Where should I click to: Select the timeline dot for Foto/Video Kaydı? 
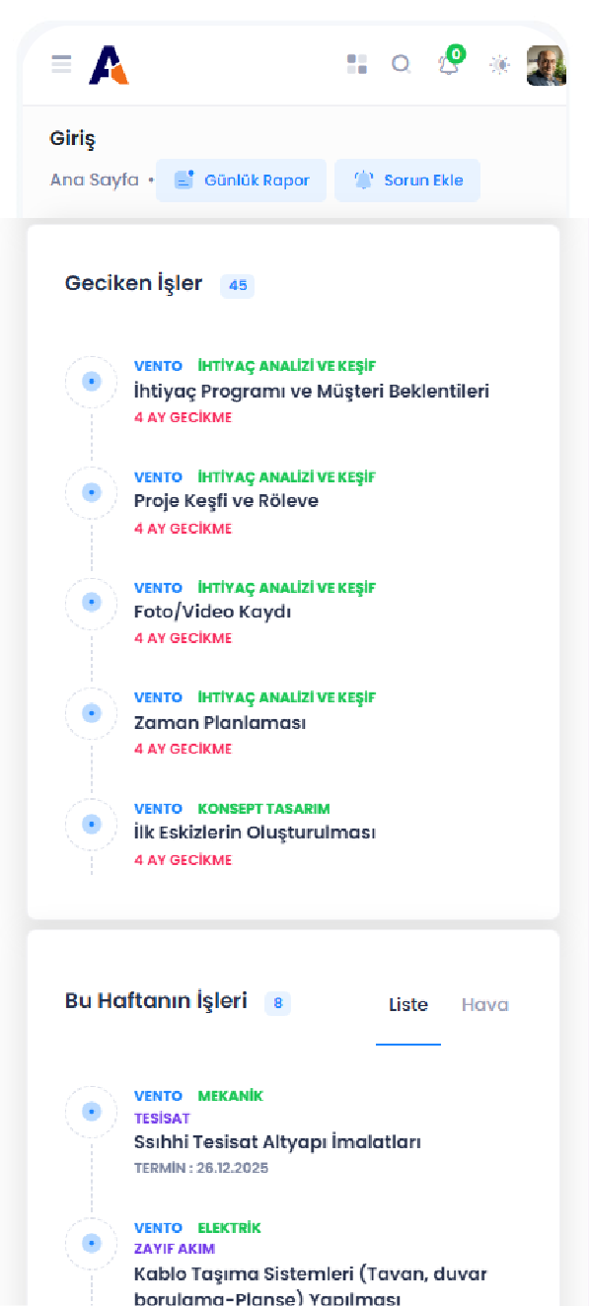point(91,604)
